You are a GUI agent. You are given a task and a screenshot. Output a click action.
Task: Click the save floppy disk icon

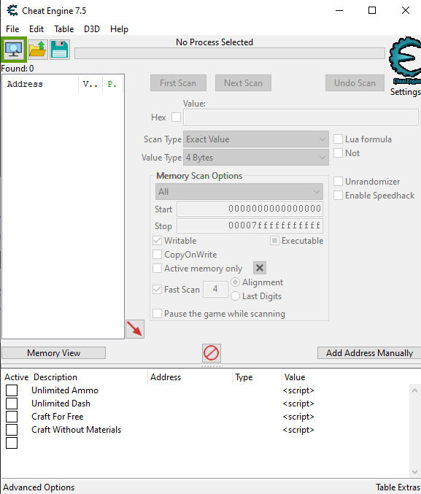click(60, 50)
